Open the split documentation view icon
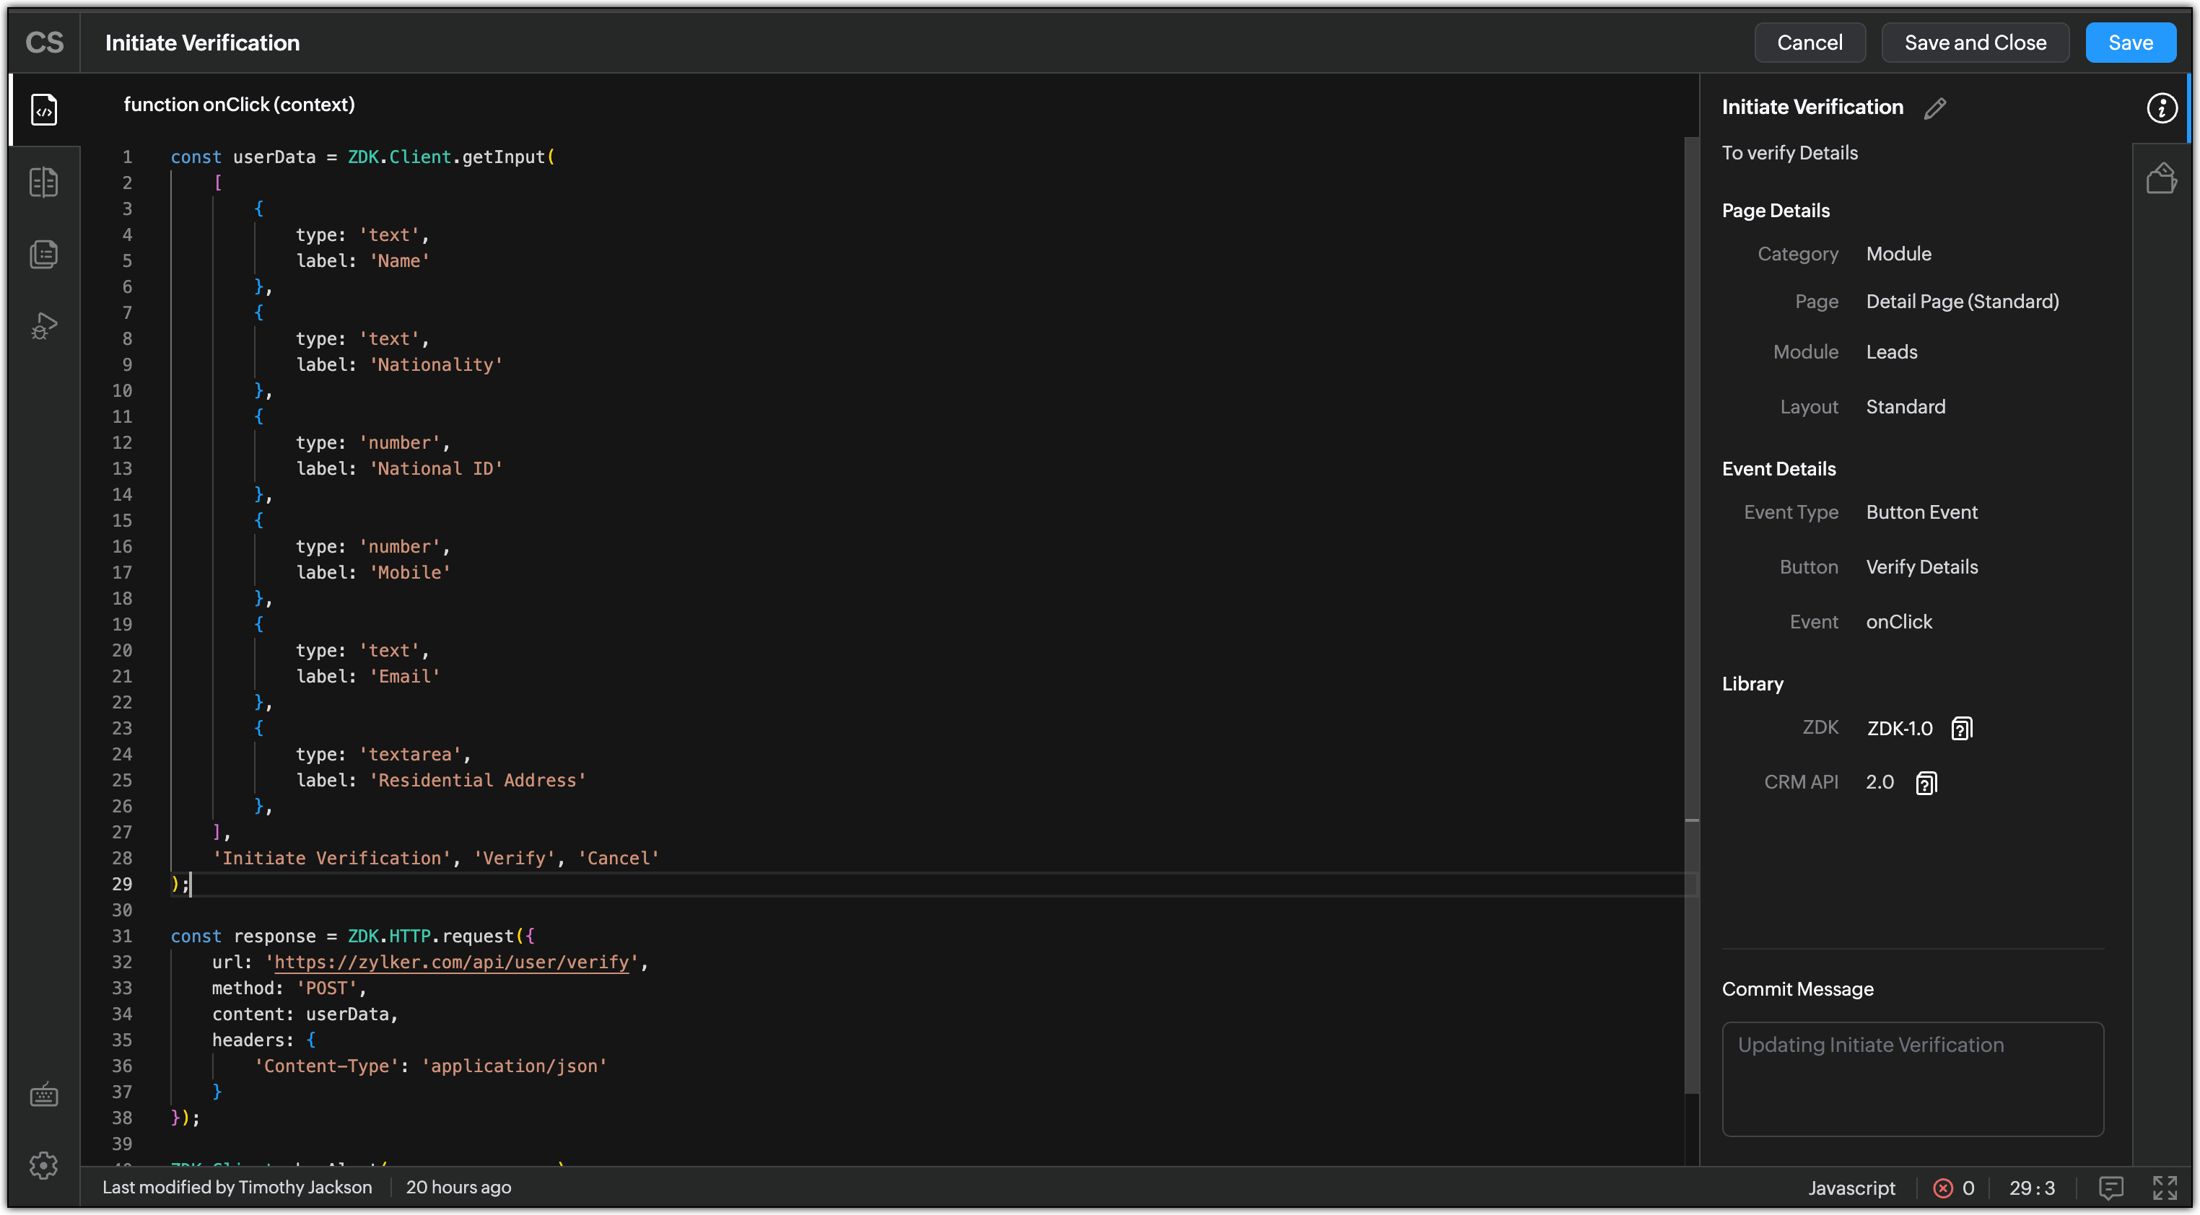 pyautogui.click(x=43, y=182)
